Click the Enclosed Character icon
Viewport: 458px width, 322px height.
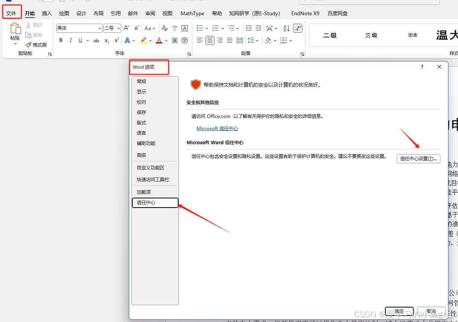[185, 40]
